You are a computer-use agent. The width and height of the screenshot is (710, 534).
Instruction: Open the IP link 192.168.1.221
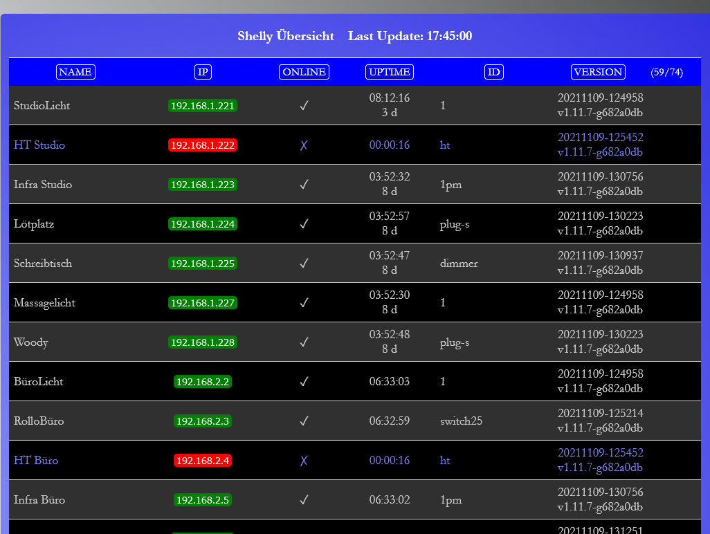(203, 106)
